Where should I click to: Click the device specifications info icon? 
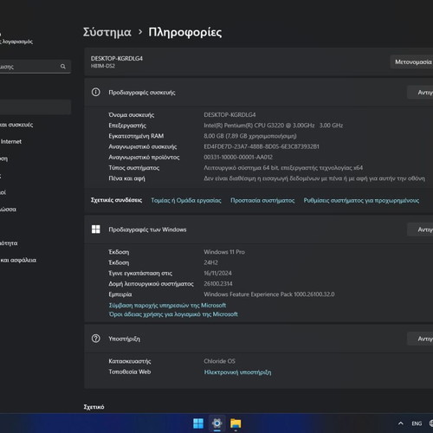click(x=95, y=93)
